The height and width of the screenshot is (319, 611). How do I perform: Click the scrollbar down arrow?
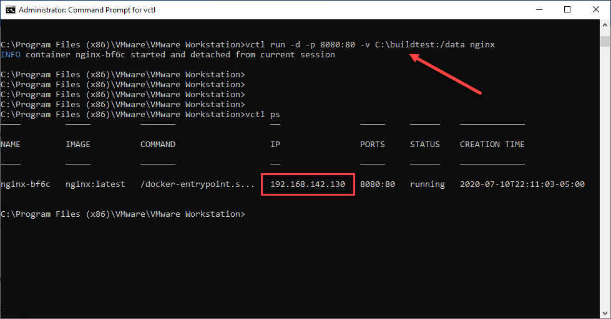point(605,313)
